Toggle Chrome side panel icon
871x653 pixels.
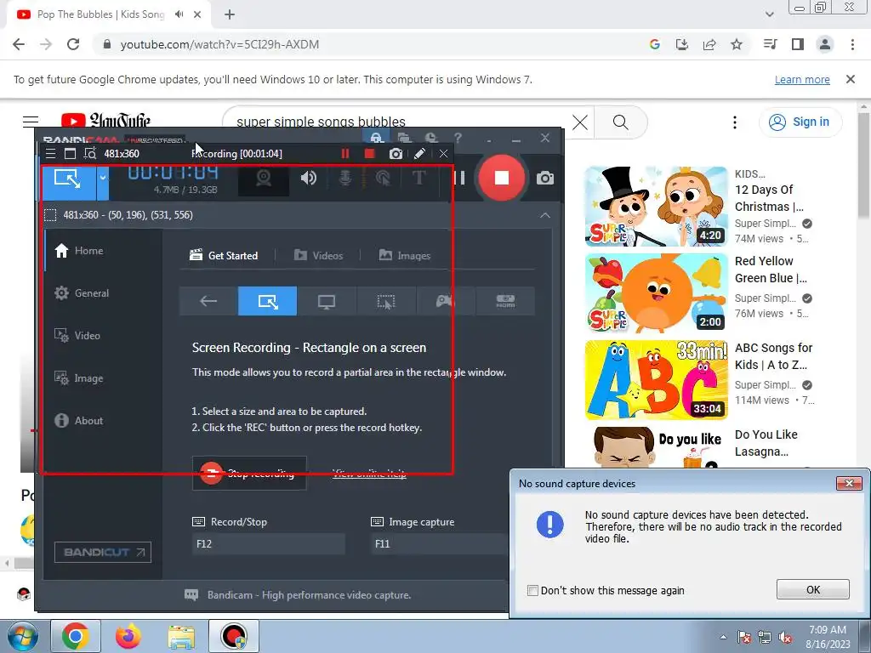click(798, 44)
